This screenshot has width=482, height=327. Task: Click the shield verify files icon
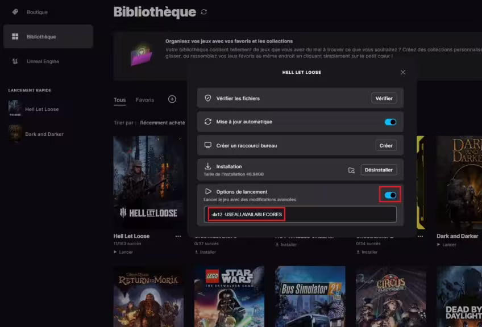coord(208,98)
